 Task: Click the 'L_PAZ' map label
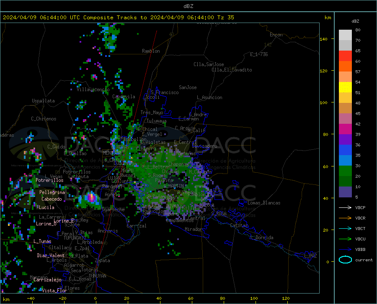(310, 256)
